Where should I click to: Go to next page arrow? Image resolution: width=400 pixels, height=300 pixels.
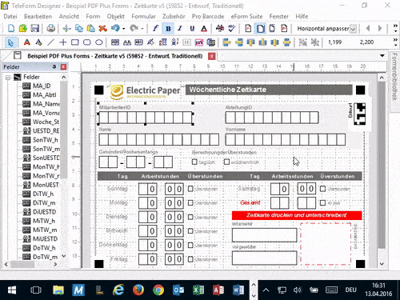(380, 28)
